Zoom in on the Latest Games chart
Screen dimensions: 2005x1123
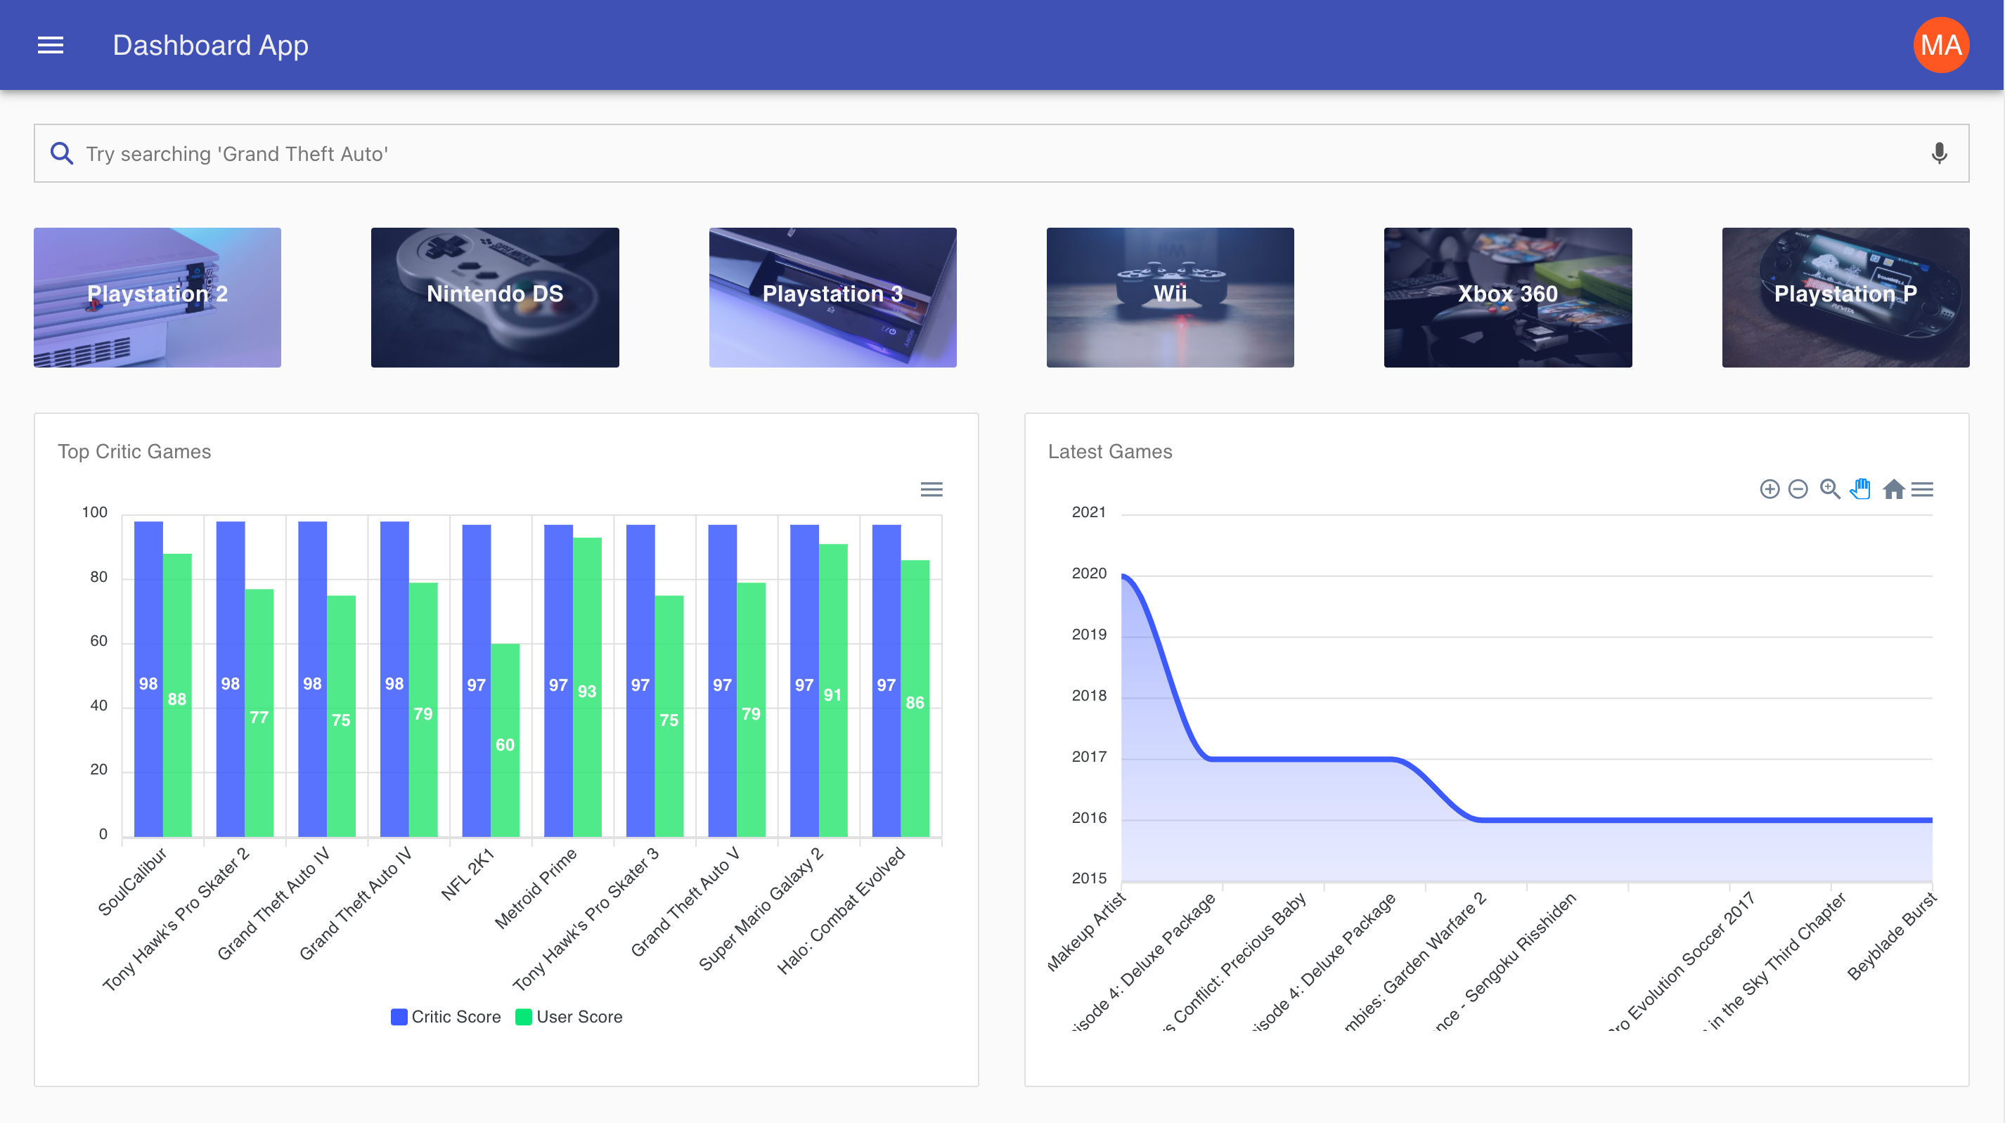[1769, 488]
